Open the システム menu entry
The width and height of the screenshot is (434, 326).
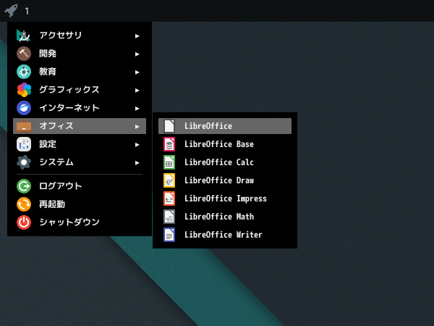coord(80,162)
